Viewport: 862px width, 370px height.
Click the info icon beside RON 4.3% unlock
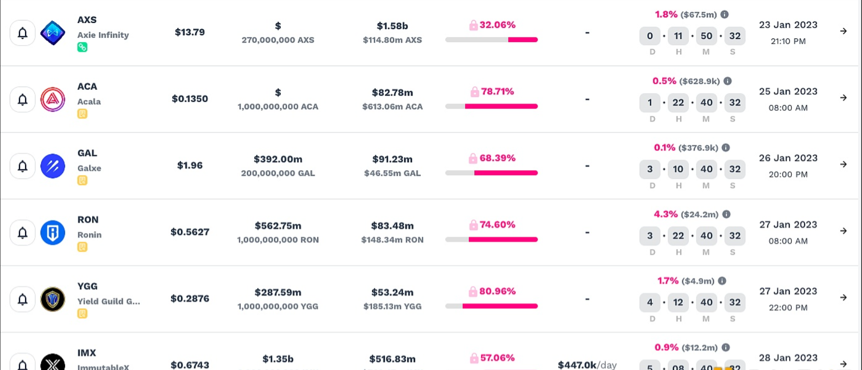coord(726,214)
